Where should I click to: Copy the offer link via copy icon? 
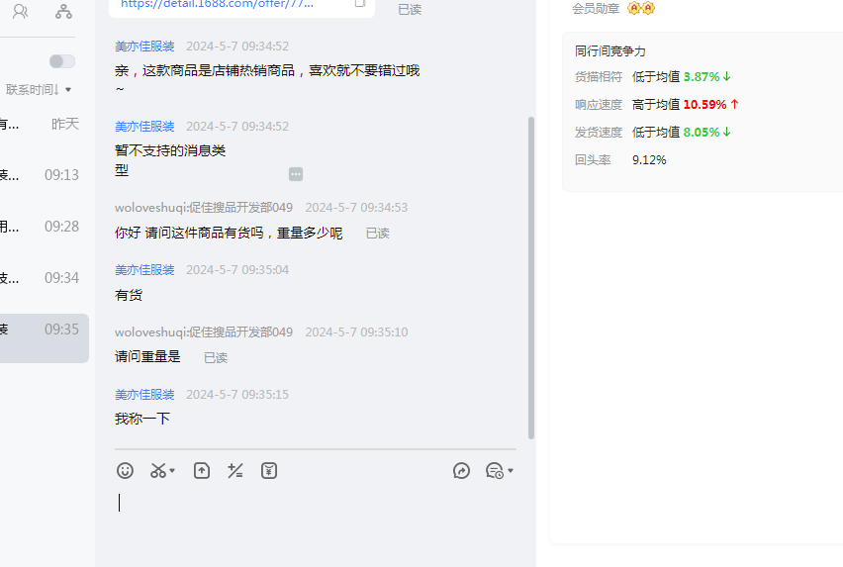point(360,3)
